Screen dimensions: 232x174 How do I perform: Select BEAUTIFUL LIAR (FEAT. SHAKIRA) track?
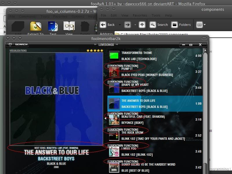tap(143, 117)
